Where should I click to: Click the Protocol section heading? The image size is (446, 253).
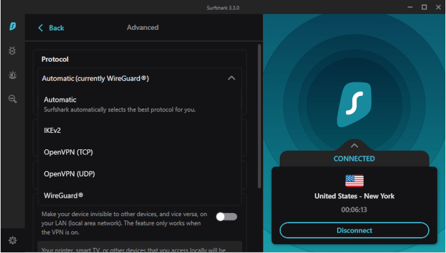tap(55, 59)
